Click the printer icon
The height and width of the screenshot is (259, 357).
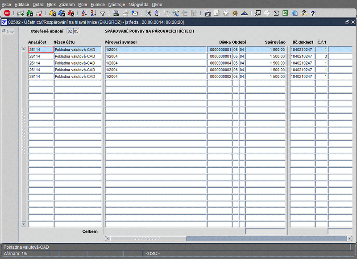[116, 13]
